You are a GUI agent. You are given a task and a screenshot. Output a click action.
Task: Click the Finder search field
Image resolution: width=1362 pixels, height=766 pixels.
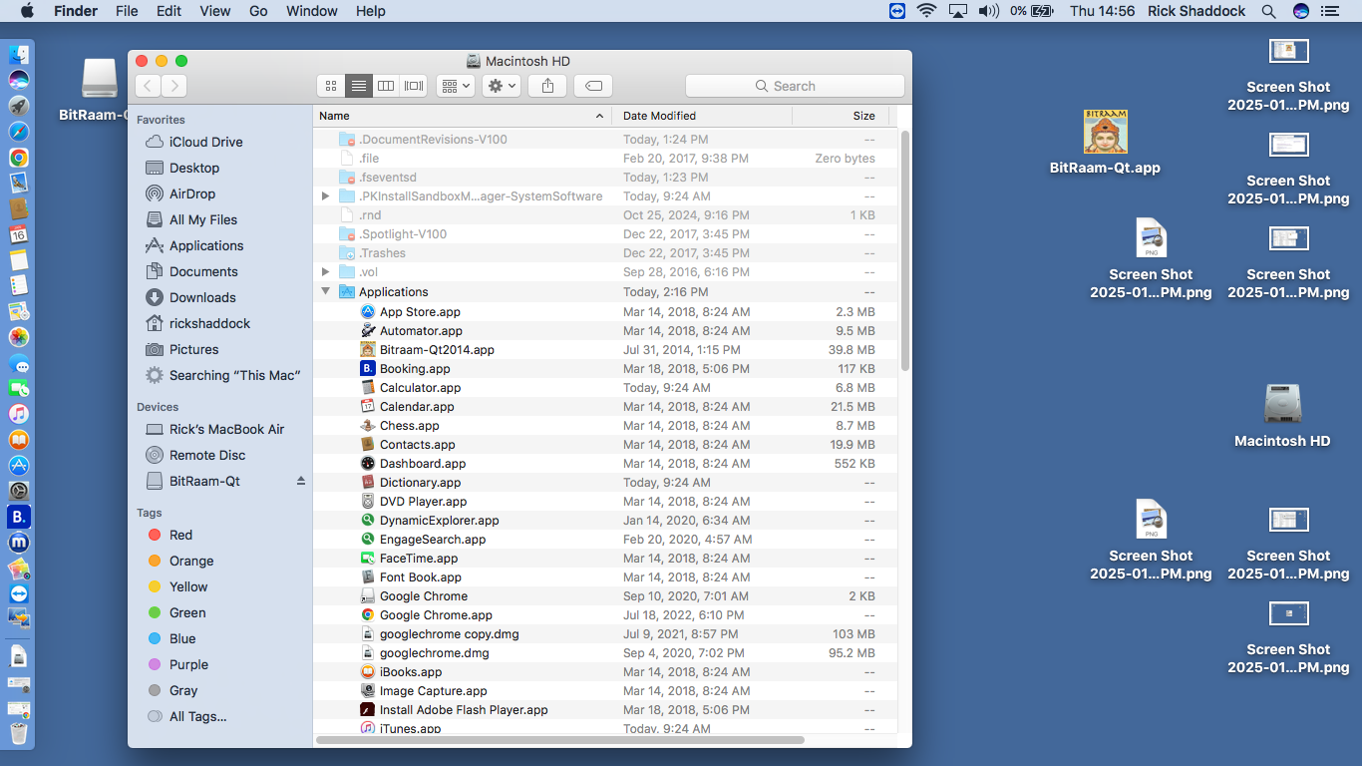pos(795,86)
